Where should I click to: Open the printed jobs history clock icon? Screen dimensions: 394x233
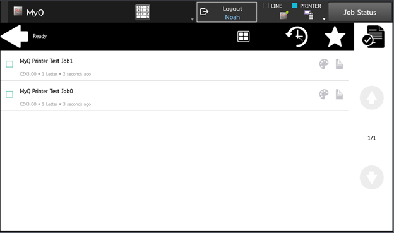(x=297, y=37)
